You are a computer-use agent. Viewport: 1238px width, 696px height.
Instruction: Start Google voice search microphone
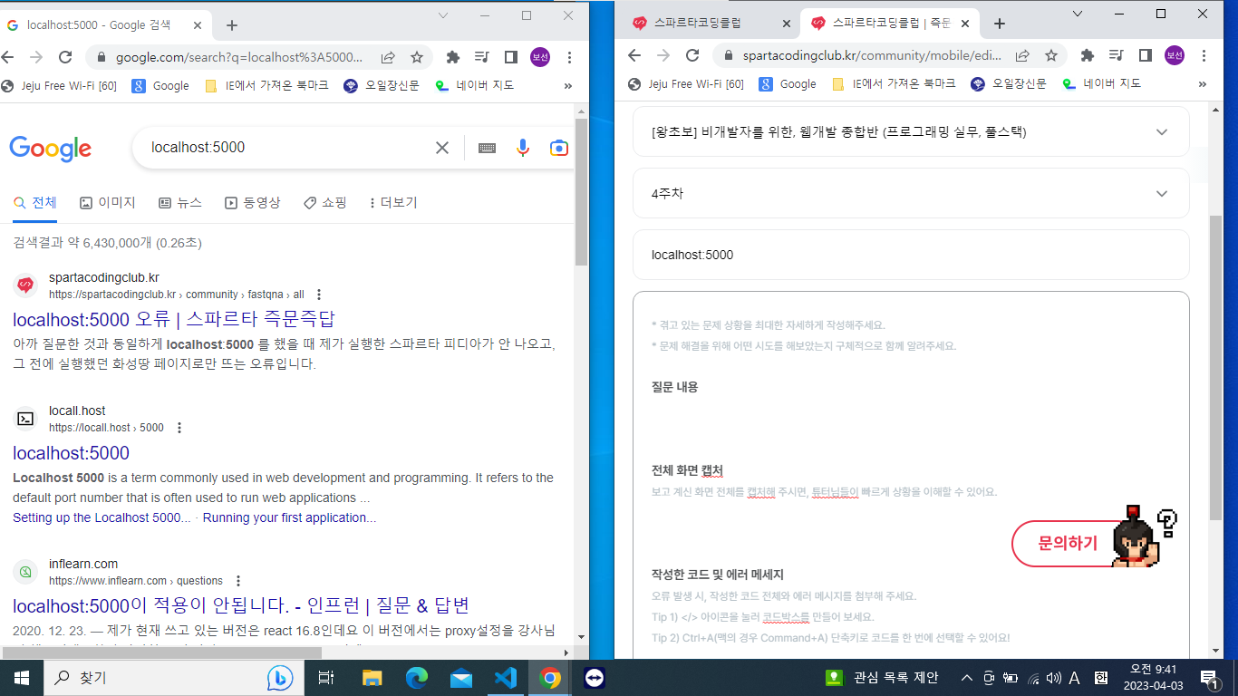pos(523,148)
